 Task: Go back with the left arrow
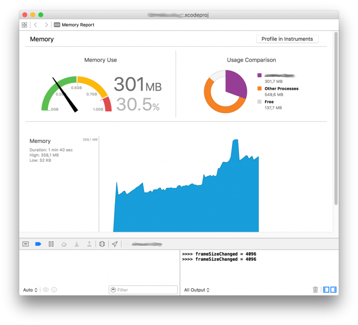[36, 25]
